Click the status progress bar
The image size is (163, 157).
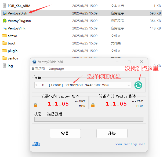pyautogui.click(x=89, y=119)
